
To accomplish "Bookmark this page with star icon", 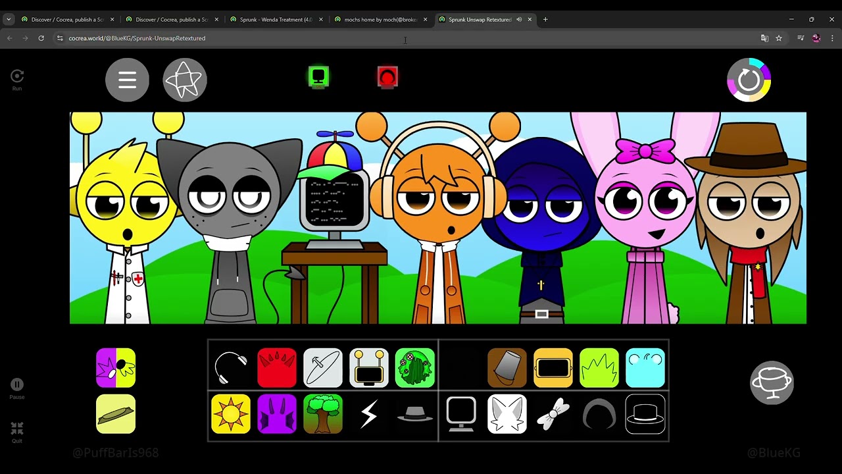I will click(779, 38).
